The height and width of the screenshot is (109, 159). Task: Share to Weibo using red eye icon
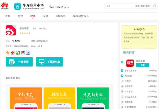tap(13, 53)
